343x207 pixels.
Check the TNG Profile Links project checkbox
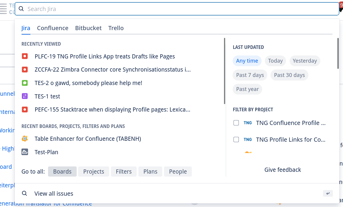[x=236, y=139]
